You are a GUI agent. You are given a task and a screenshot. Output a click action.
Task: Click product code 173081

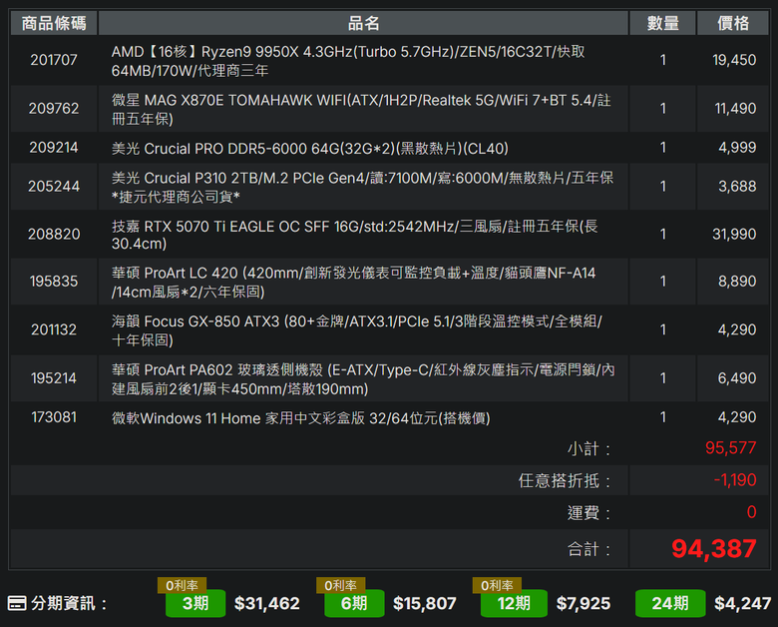pyautogui.click(x=54, y=417)
